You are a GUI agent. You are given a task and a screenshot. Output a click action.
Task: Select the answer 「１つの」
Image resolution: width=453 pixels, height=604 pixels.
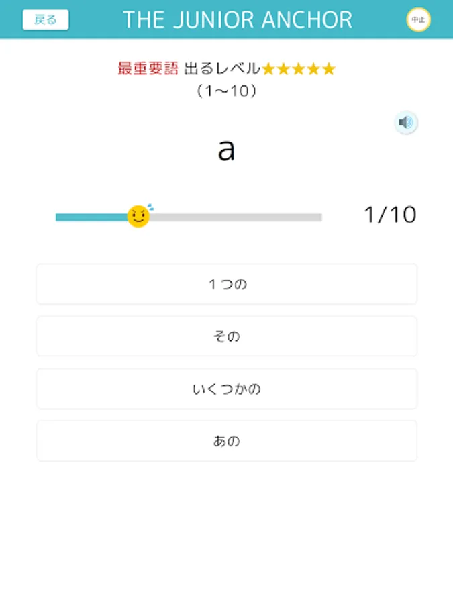227,284
